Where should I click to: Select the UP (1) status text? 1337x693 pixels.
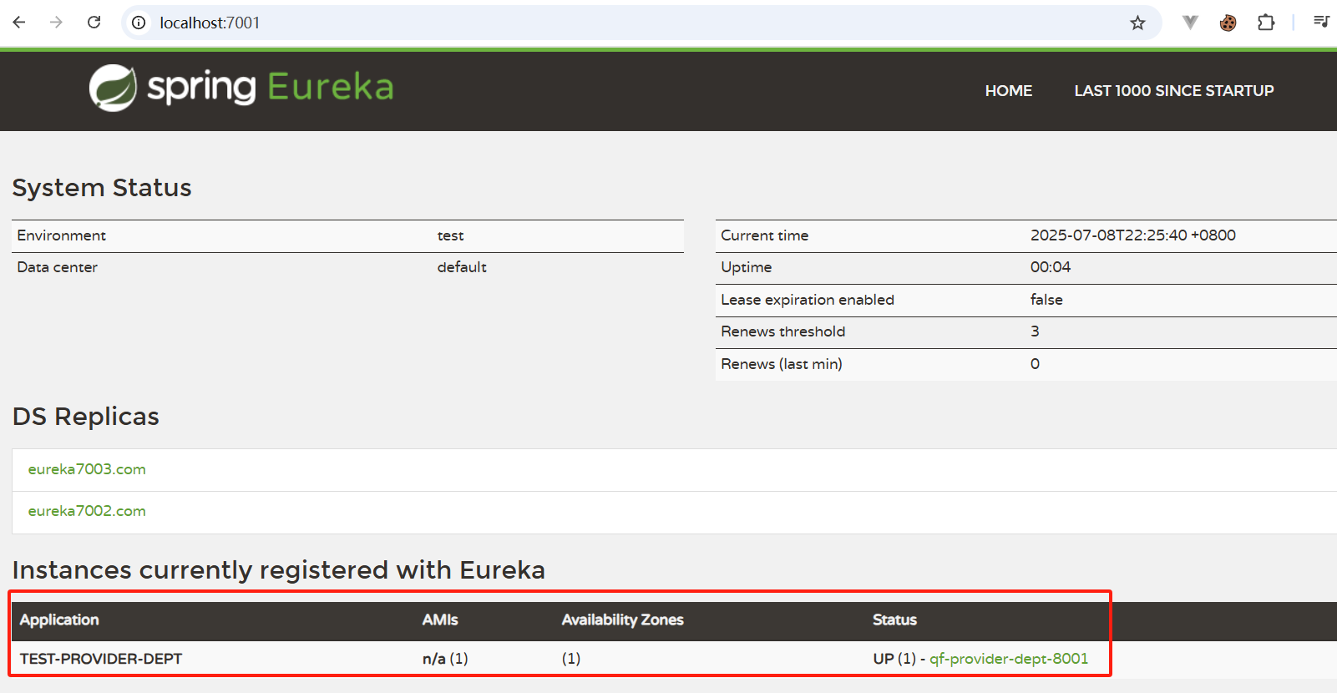(894, 659)
